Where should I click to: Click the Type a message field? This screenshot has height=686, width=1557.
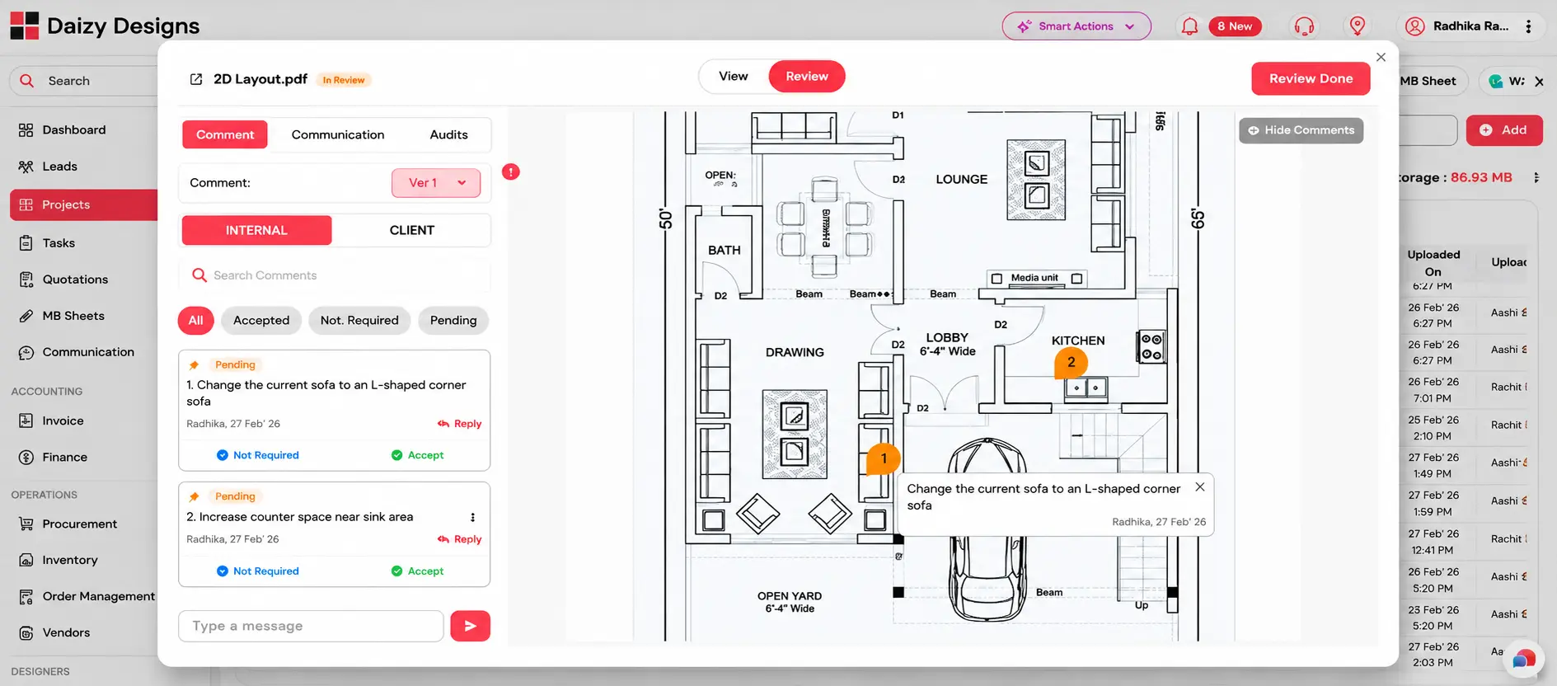point(311,626)
